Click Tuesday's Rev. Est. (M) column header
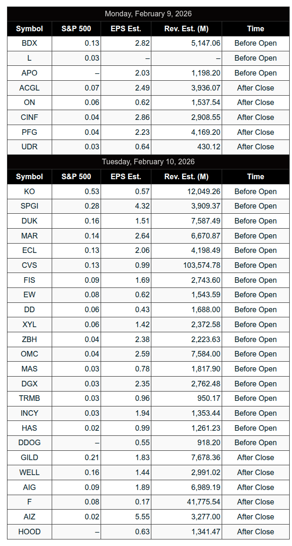292x546 pixels. (186, 176)
